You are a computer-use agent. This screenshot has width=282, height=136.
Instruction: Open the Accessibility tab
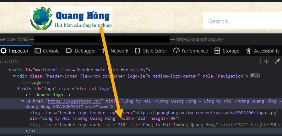[x=263, y=51]
